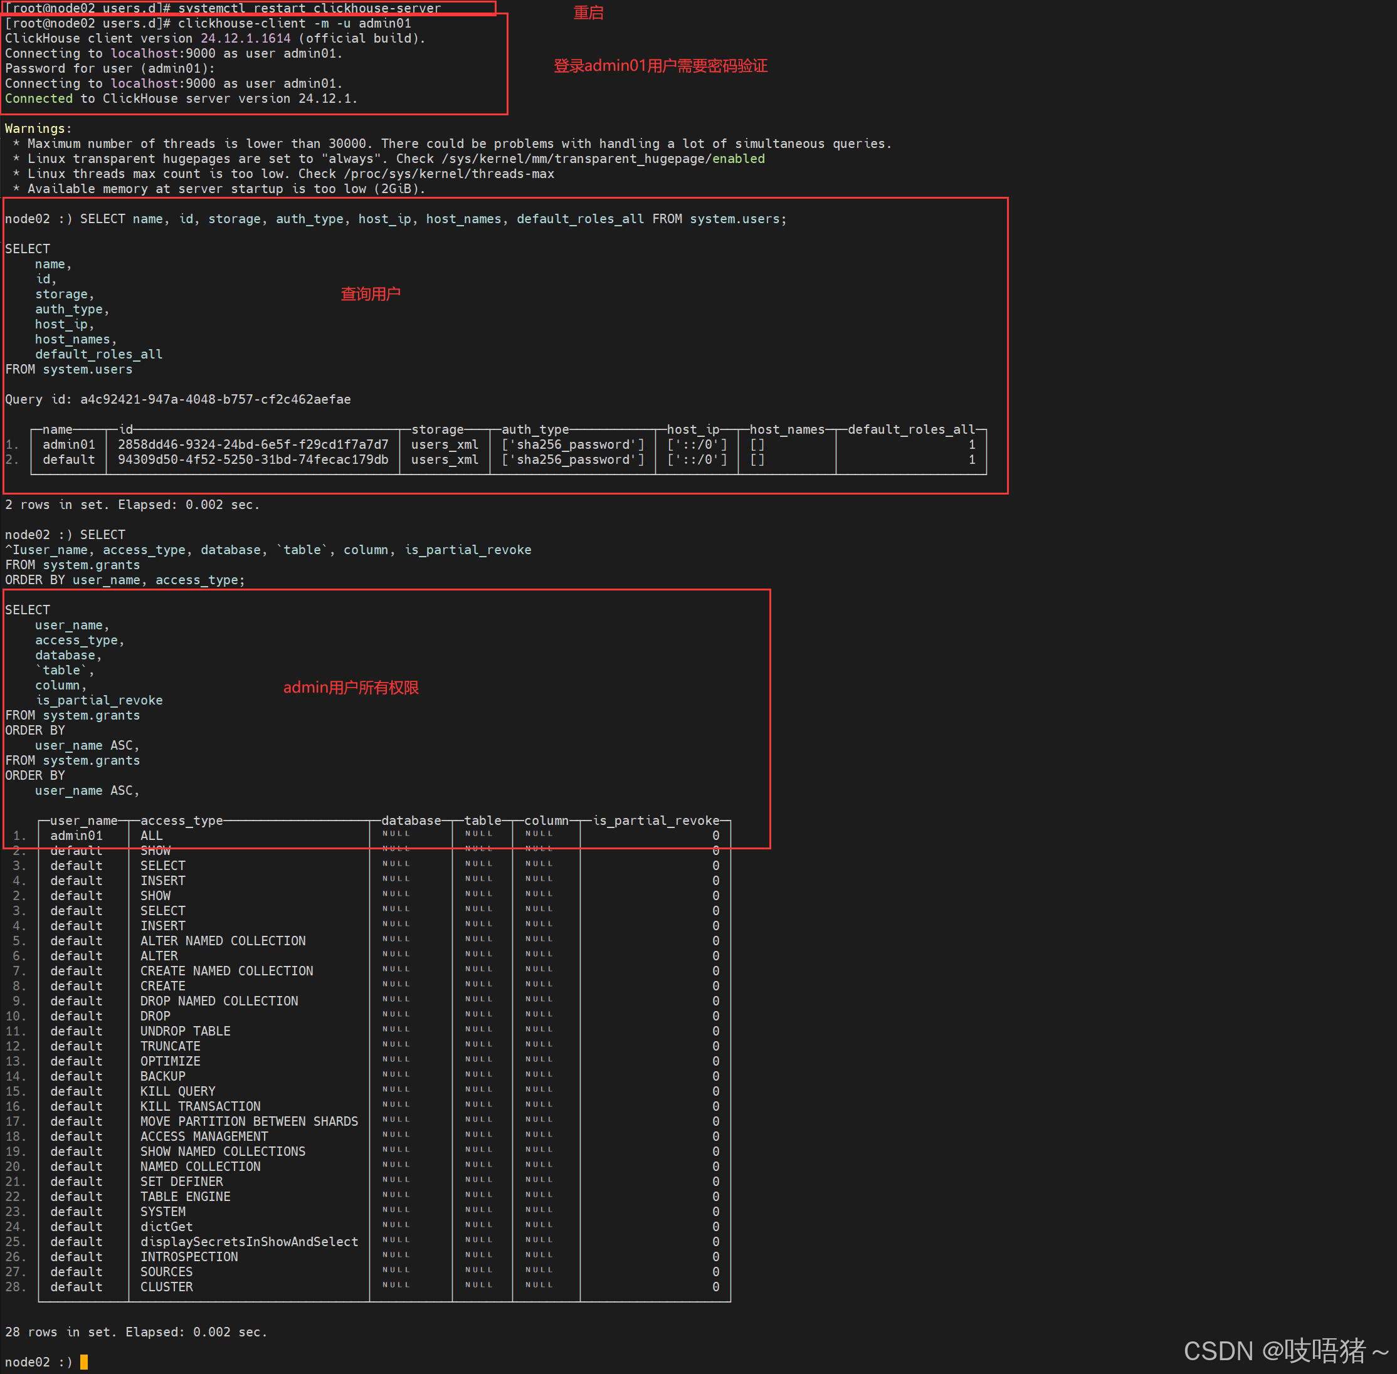Click the CLUSTER access type in row 28

[166, 1287]
